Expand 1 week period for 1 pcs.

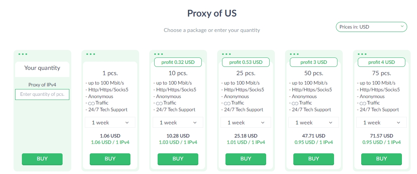(x=110, y=123)
